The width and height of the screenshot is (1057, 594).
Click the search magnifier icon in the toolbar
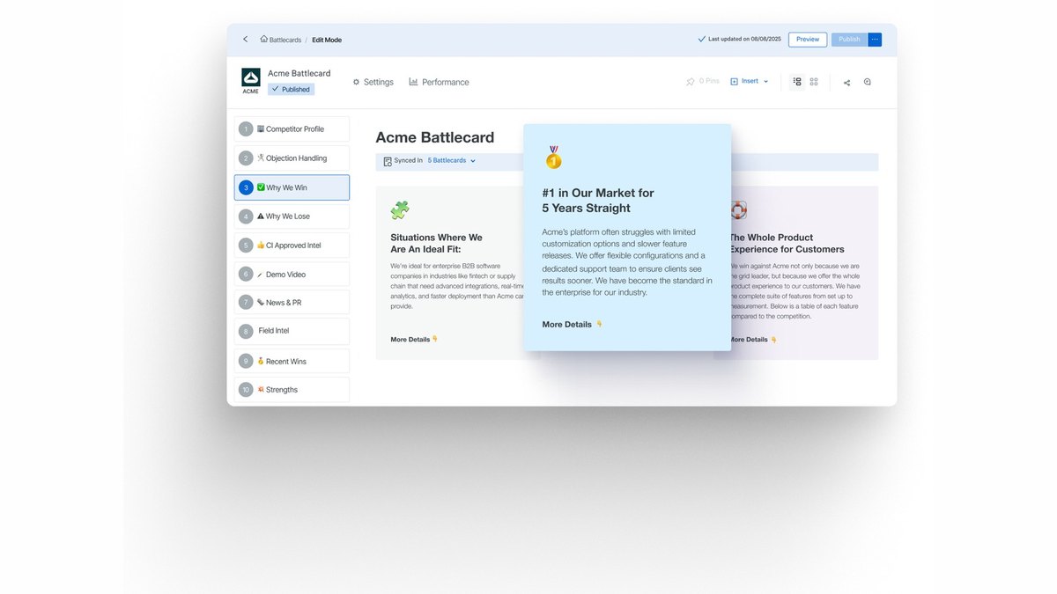coord(868,82)
